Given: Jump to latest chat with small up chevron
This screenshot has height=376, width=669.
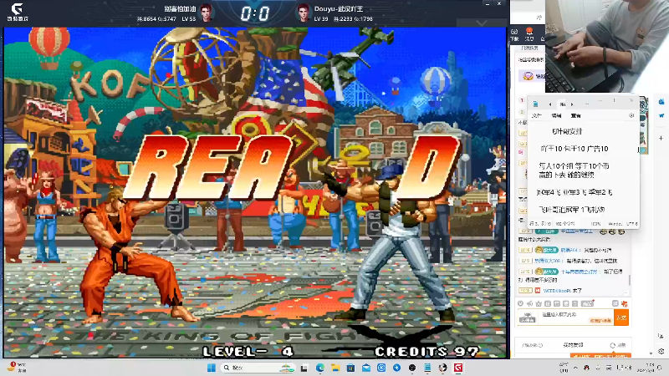Looking at the screenshot, I should pos(626,292).
